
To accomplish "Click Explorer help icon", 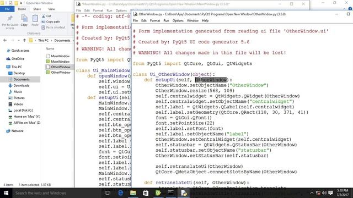I will 350,9.
